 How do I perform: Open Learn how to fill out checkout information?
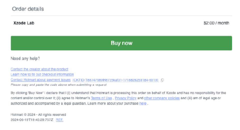[x=42, y=75]
